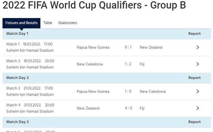Screen dimensions: 213x132
Task: Select the Fixtures and Results tab
Action: click(21, 23)
